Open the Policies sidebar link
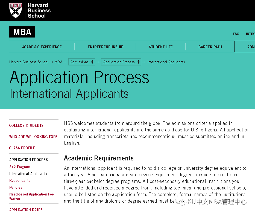The width and height of the screenshot is (255, 213). pos(16,187)
